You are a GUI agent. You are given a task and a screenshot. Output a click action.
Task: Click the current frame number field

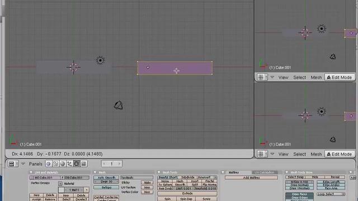(x=112, y=164)
